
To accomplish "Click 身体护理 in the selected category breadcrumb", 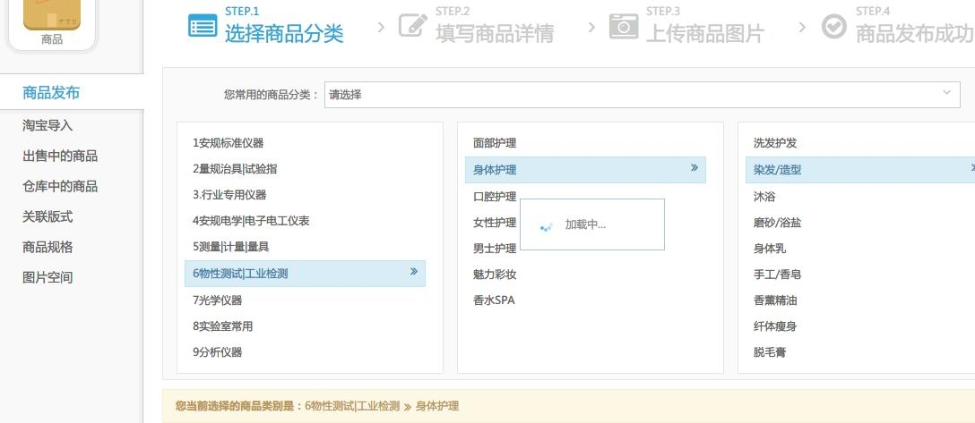I will click(x=437, y=406).
